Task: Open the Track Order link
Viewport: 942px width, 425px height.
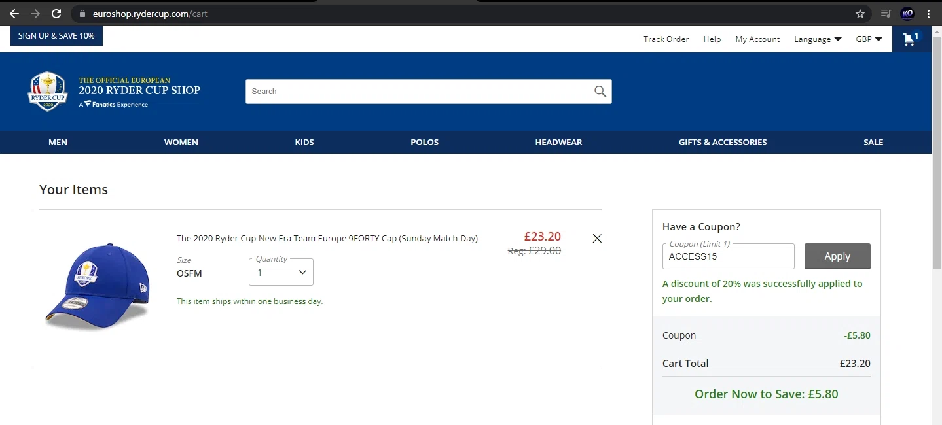Action: 666,39
